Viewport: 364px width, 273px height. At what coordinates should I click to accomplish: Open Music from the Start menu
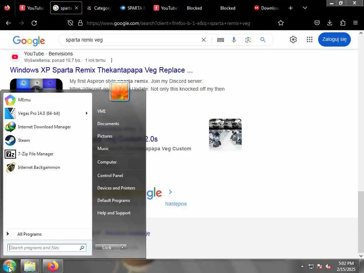103,149
